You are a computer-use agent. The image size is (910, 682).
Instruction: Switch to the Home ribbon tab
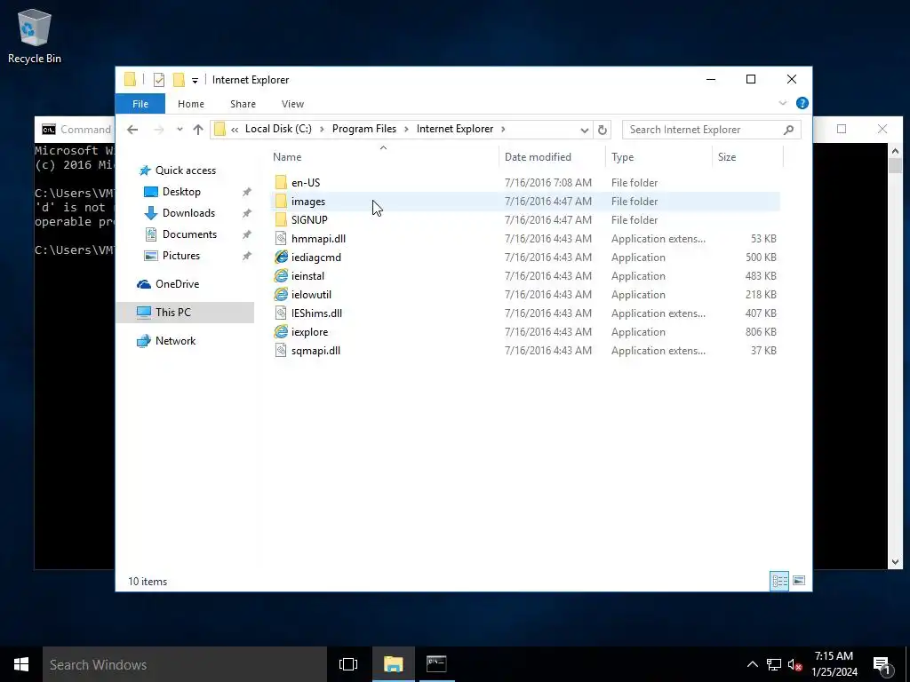pos(191,104)
